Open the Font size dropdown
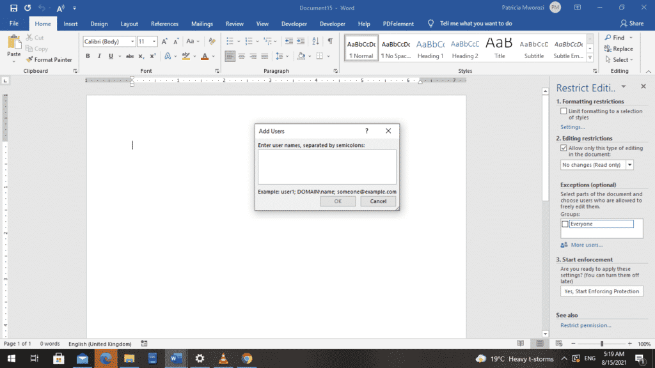 [154, 41]
